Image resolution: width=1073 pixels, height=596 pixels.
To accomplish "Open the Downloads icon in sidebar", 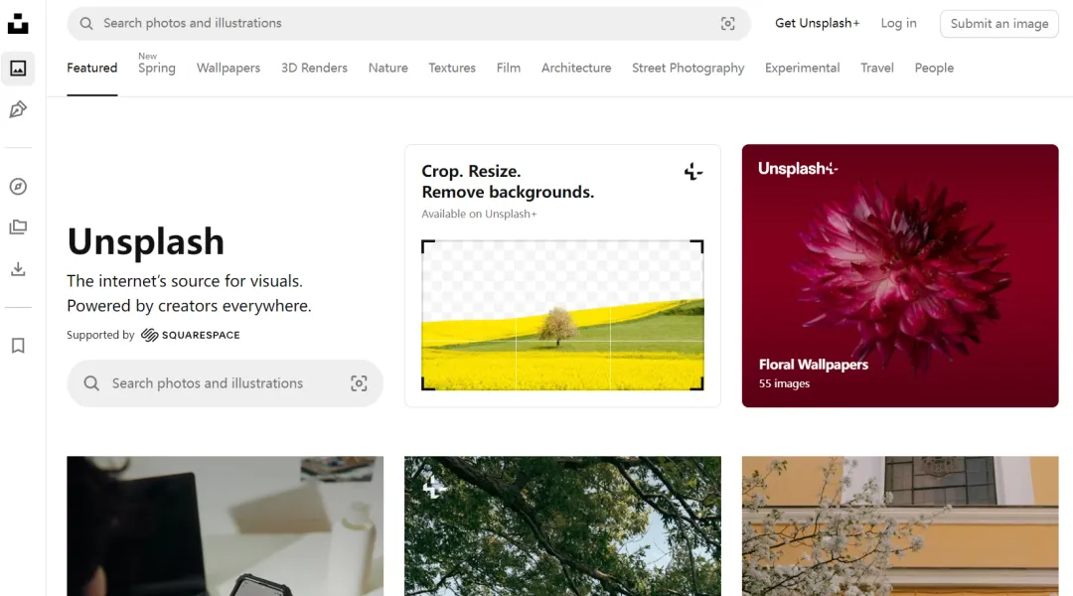I will click(18, 269).
